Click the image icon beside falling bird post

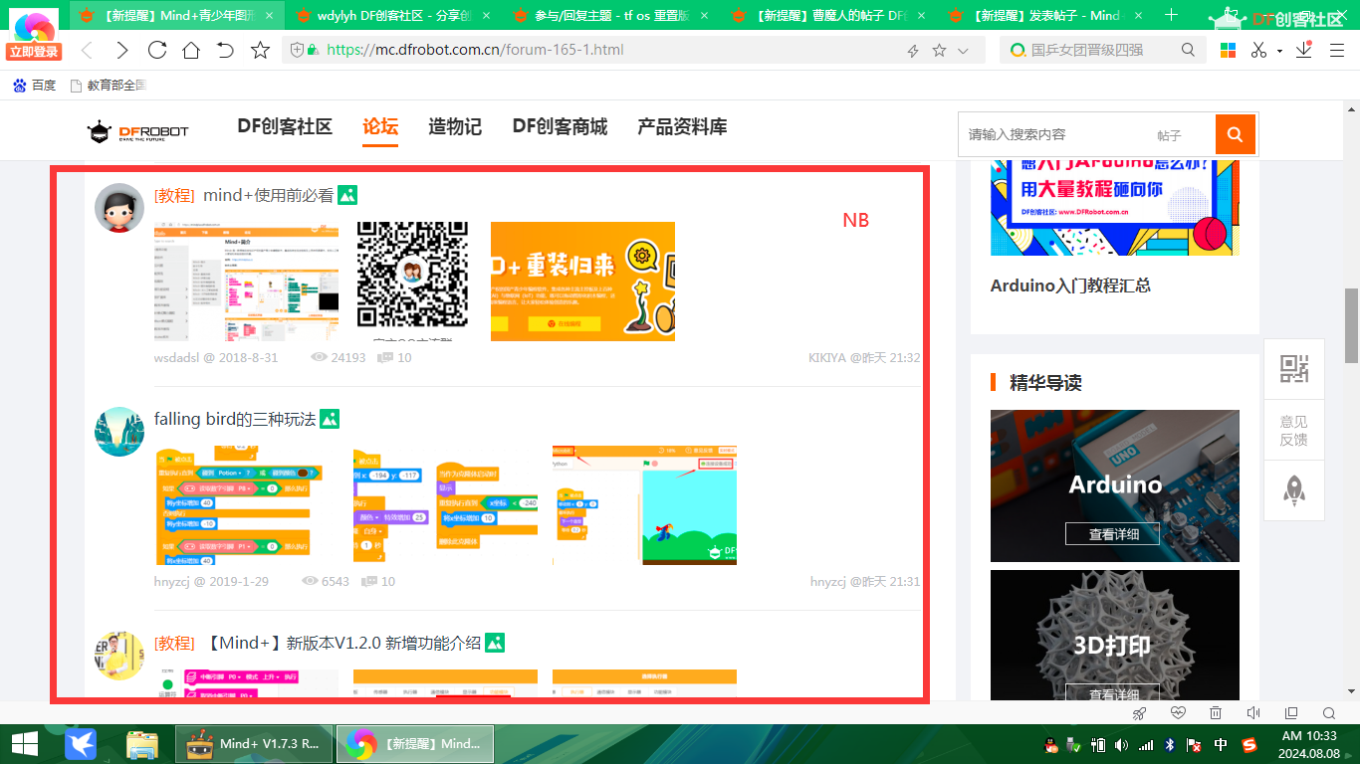pyautogui.click(x=330, y=419)
